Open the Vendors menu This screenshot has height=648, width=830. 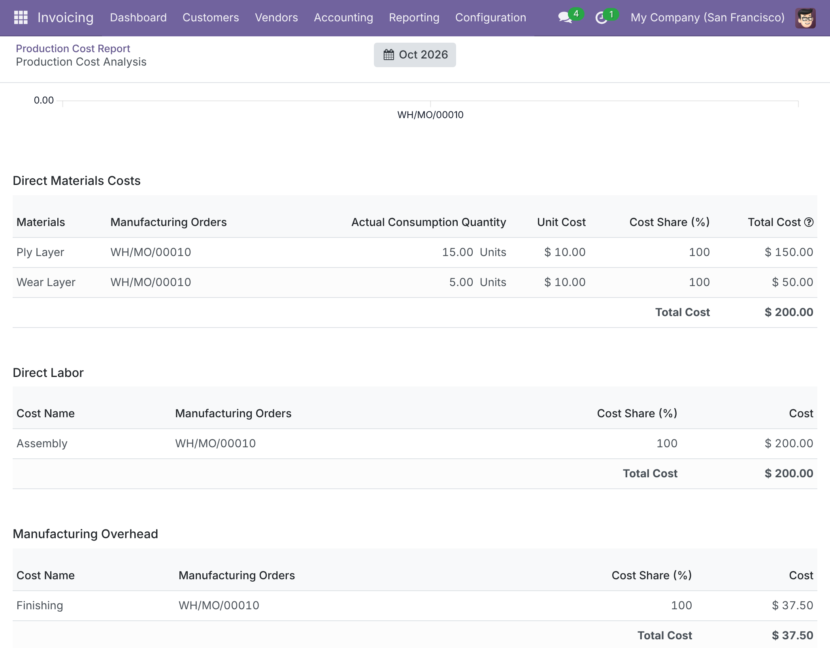[276, 17]
